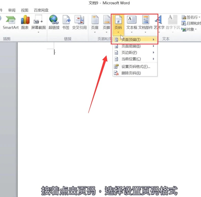Insert a hyperlink via 超链接
The image size is (201, 197).
point(54,22)
